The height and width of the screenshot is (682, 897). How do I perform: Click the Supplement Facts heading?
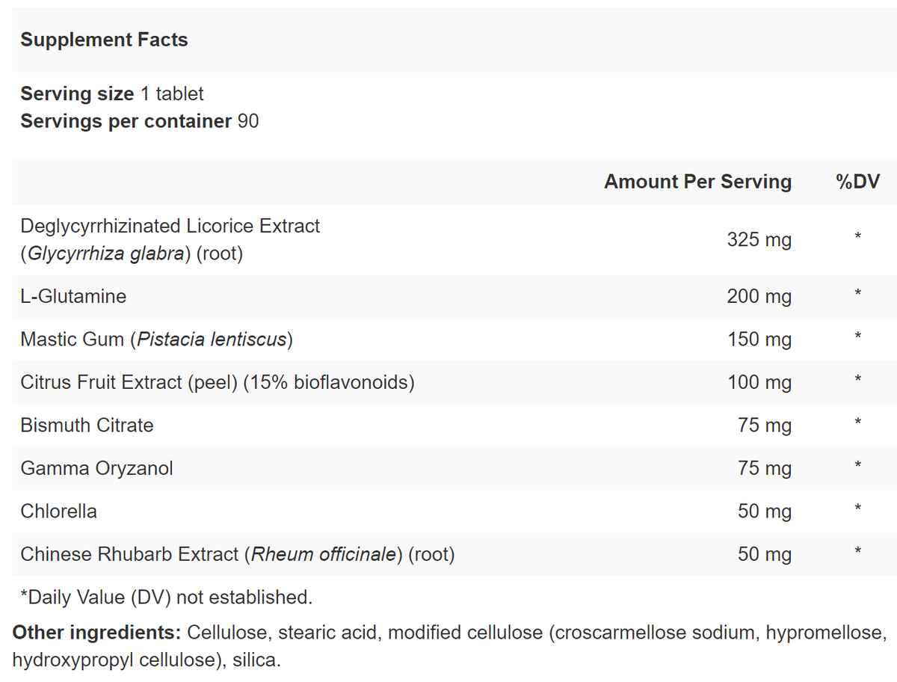click(x=104, y=40)
